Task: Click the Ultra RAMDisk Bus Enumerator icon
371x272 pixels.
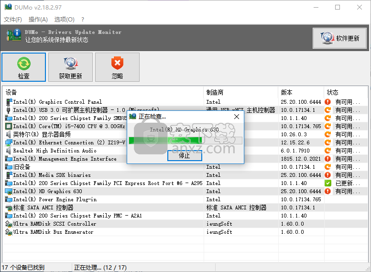Action: pyautogui.click(x=9, y=232)
